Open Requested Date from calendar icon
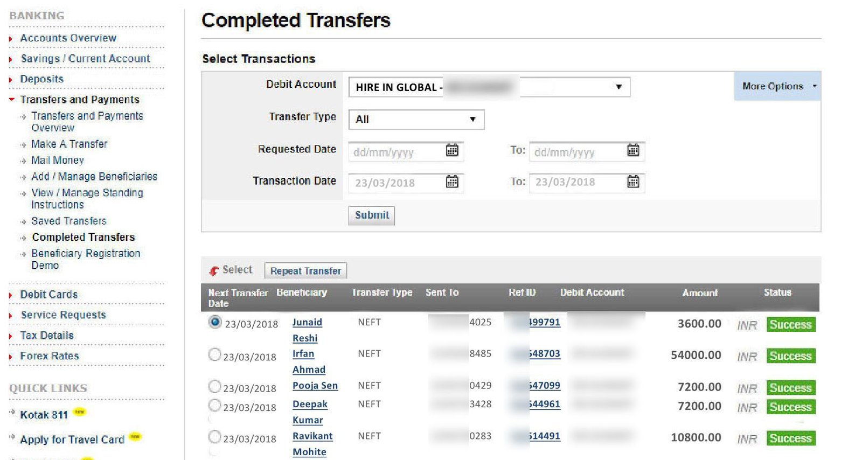This screenshot has height=460, width=862. click(452, 150)
